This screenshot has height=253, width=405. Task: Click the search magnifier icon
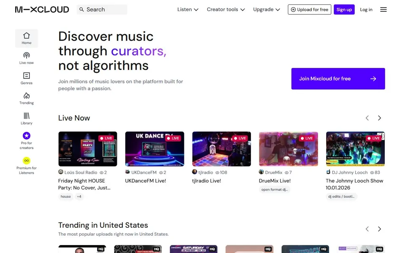click(81, 10)
